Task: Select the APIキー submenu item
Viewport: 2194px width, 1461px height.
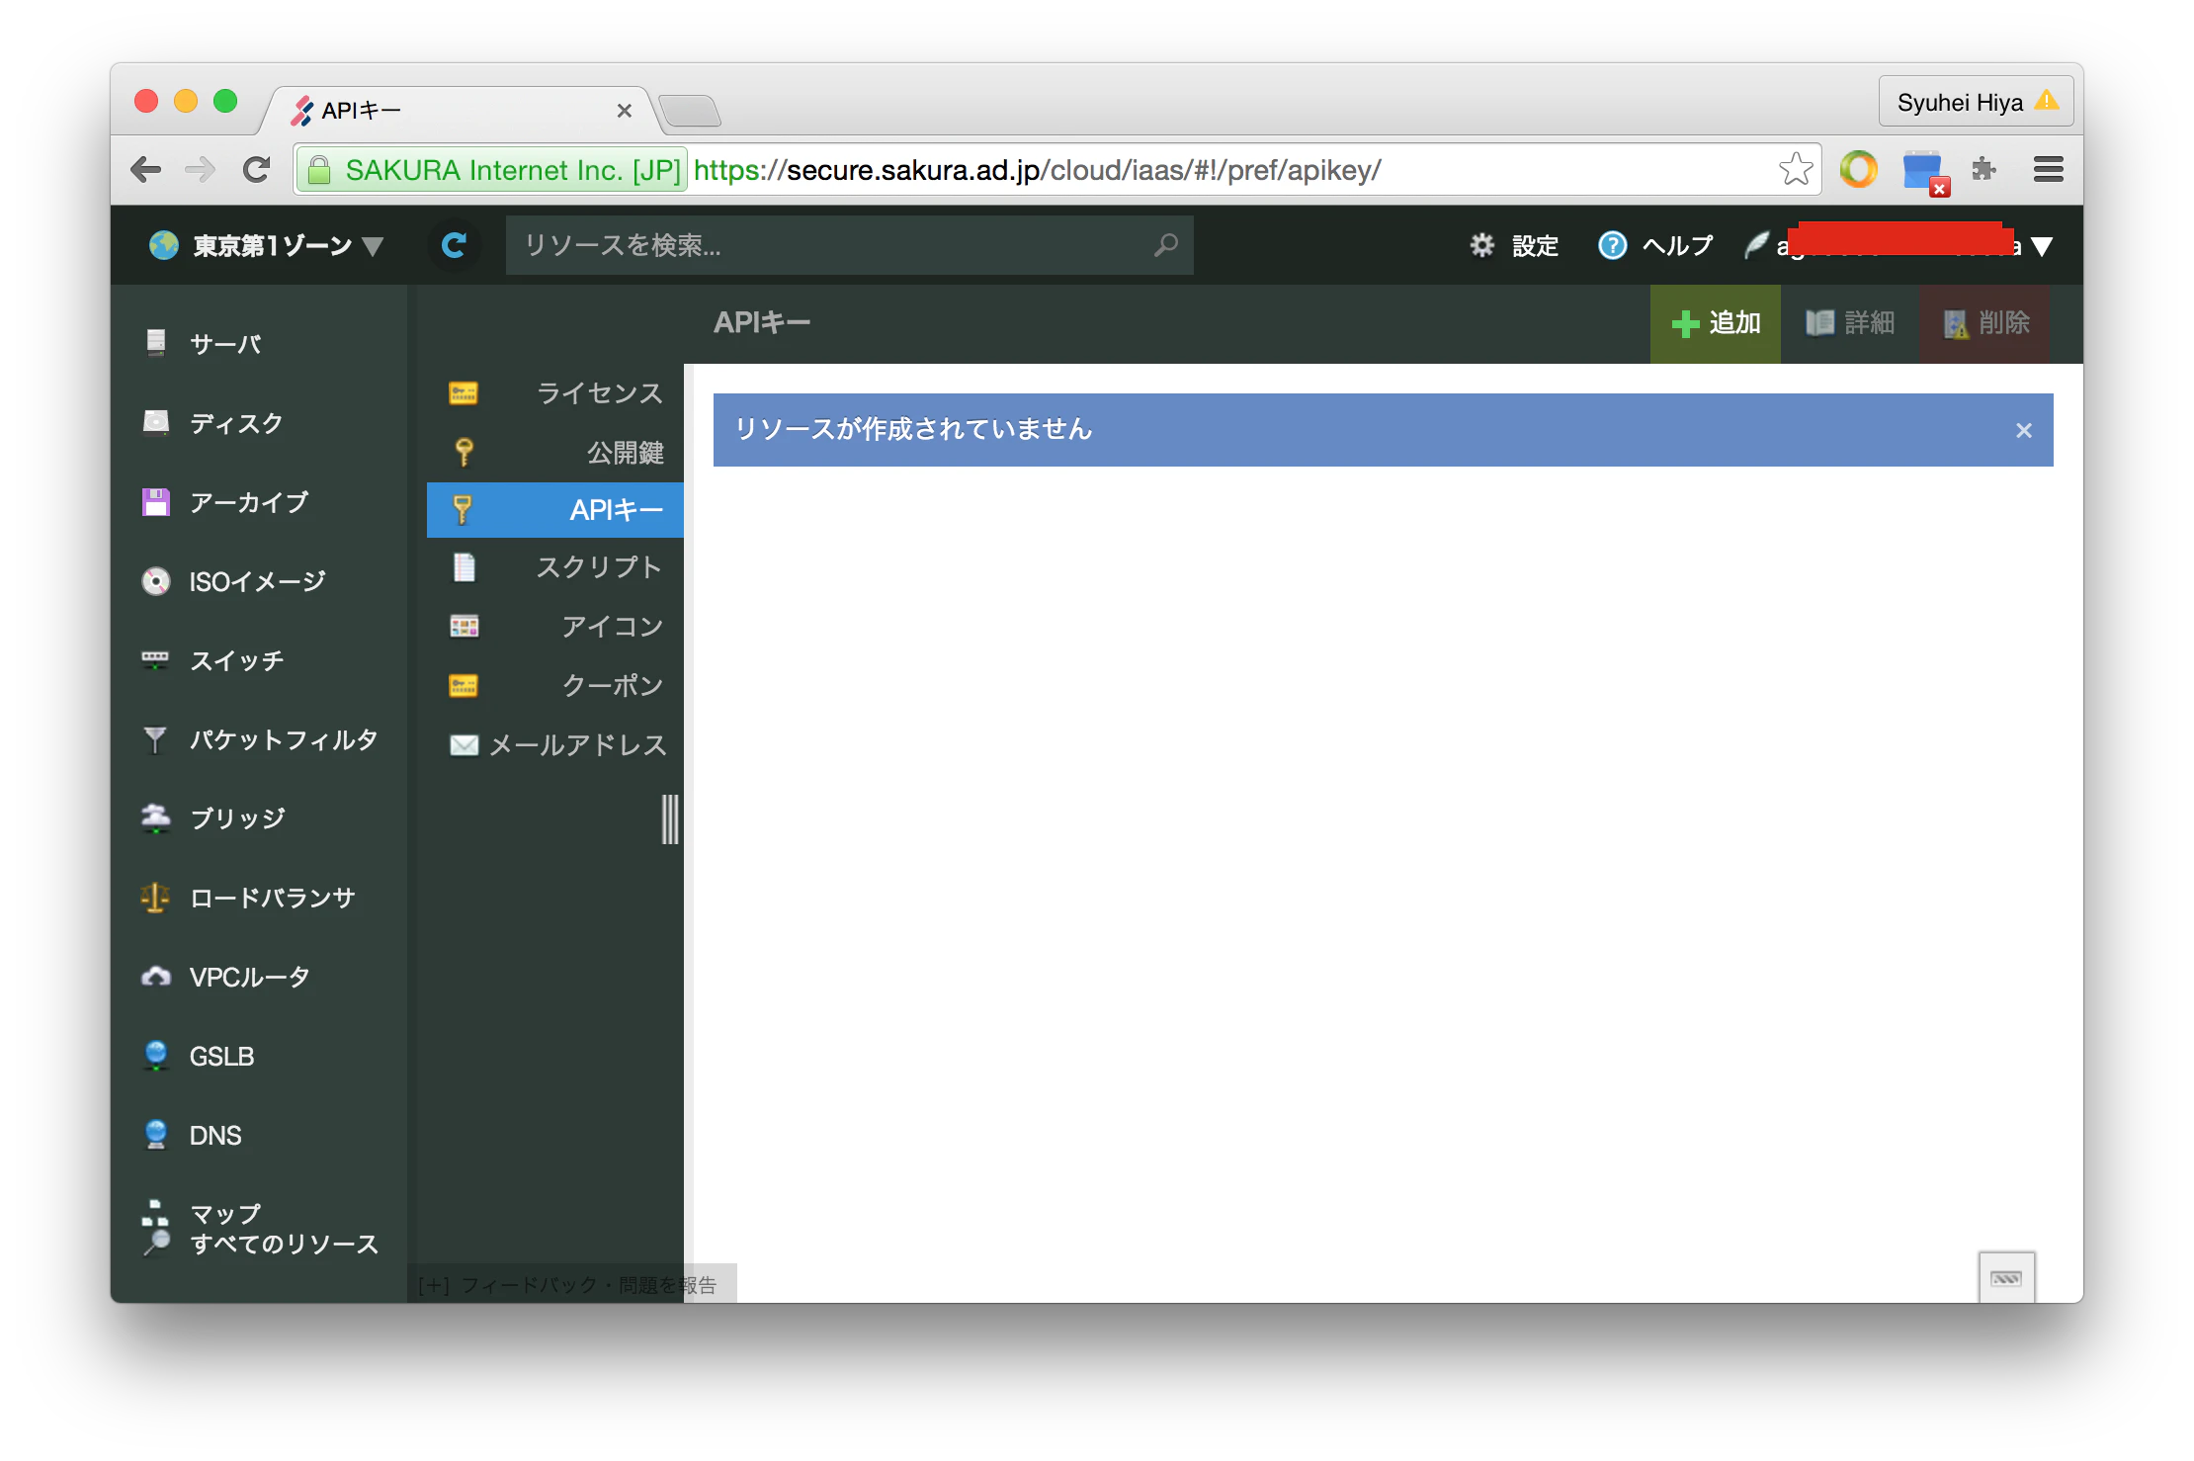Action: tap(555, 510)
